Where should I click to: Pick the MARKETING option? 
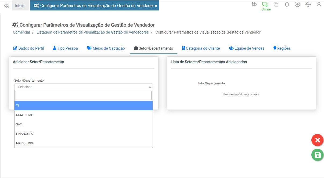83,143
